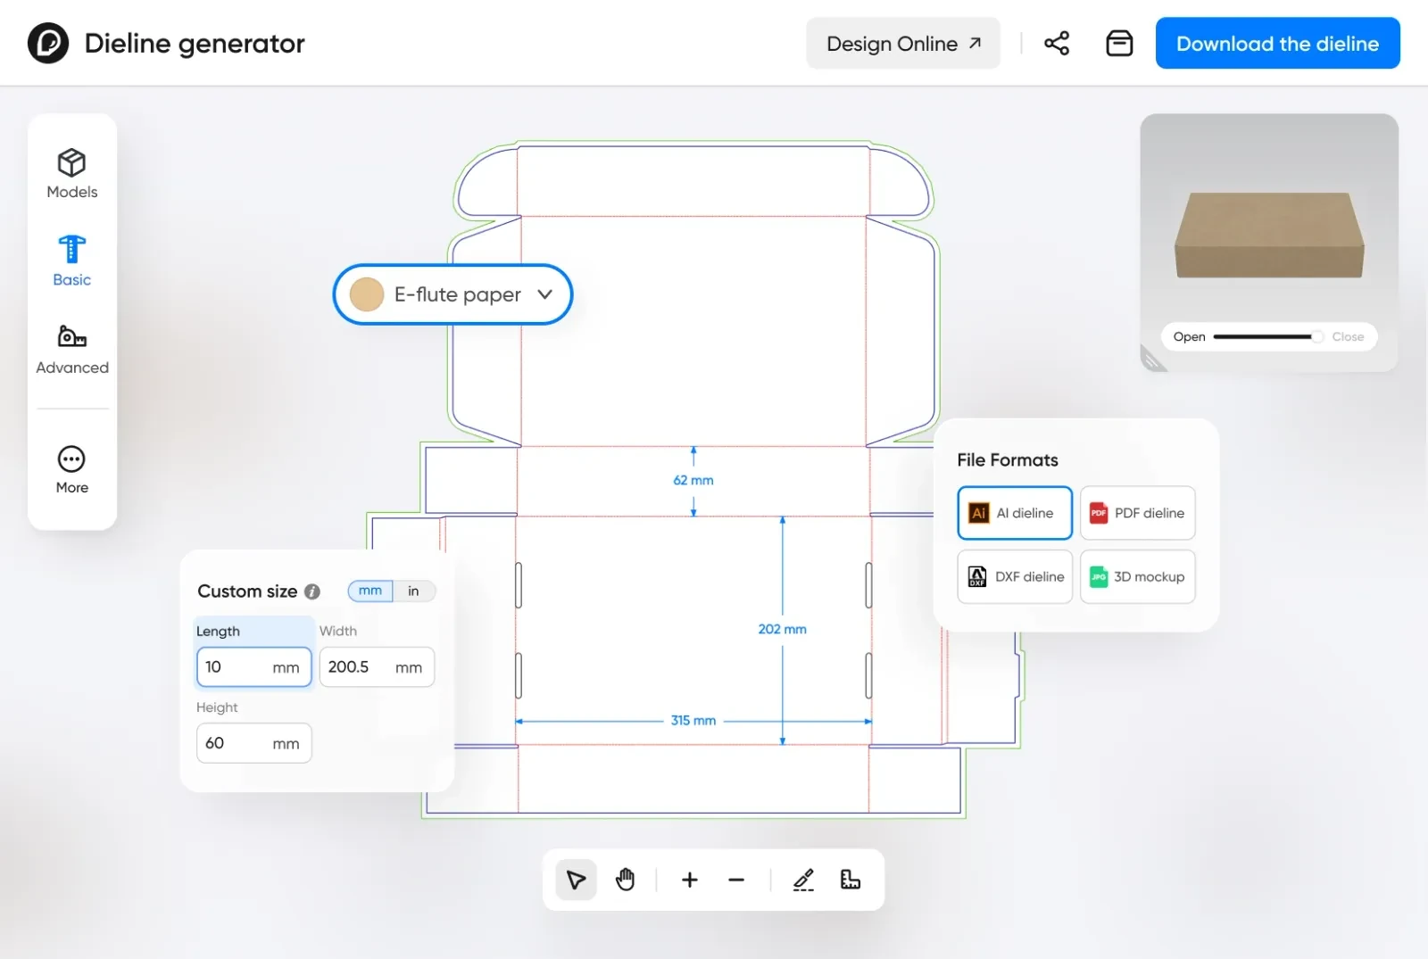Show the Custom size info tooltip
The image size is (1428, 959).
[x=311, y=591]
